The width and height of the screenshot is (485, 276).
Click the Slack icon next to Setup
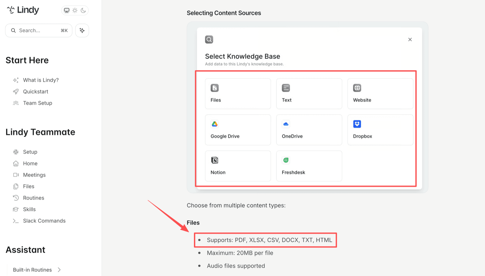16,152
